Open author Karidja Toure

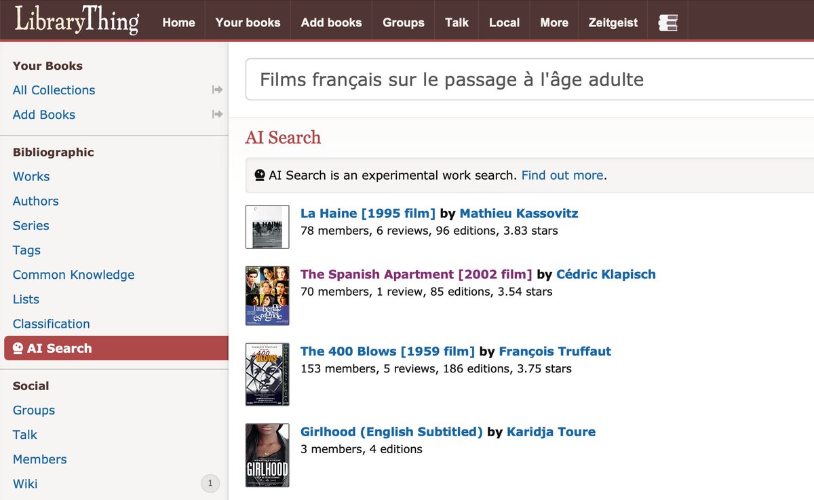pos(551,431)
